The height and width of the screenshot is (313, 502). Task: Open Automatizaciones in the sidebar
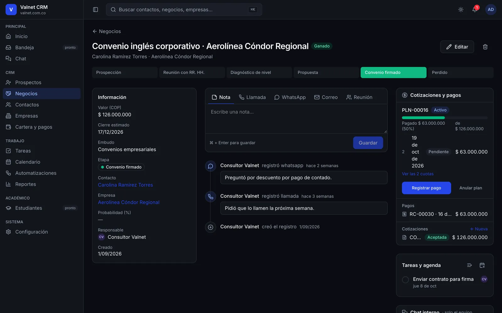[x=42, y=173]
